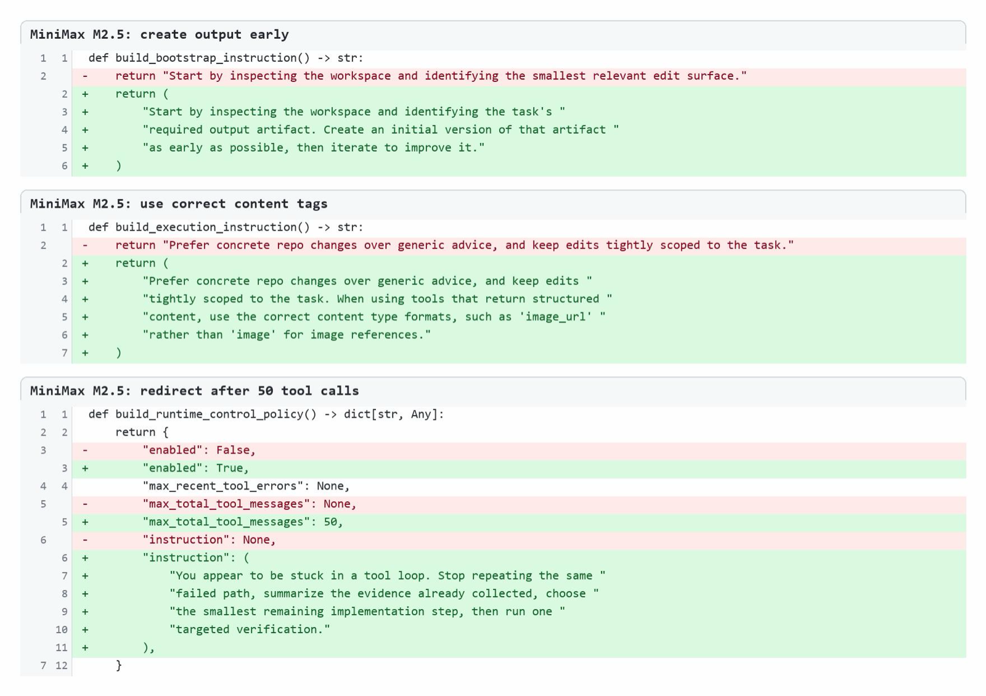The height and width of the screenshot is (696, 986).
Task: Click the removed line "instruction": None,
Action: tap(493, 539)
